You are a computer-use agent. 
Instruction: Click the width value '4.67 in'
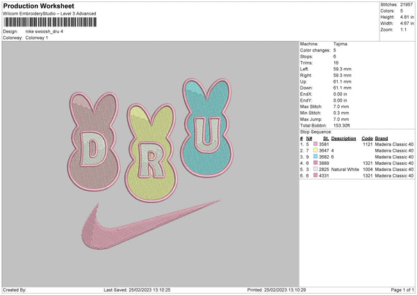[407, 24]
